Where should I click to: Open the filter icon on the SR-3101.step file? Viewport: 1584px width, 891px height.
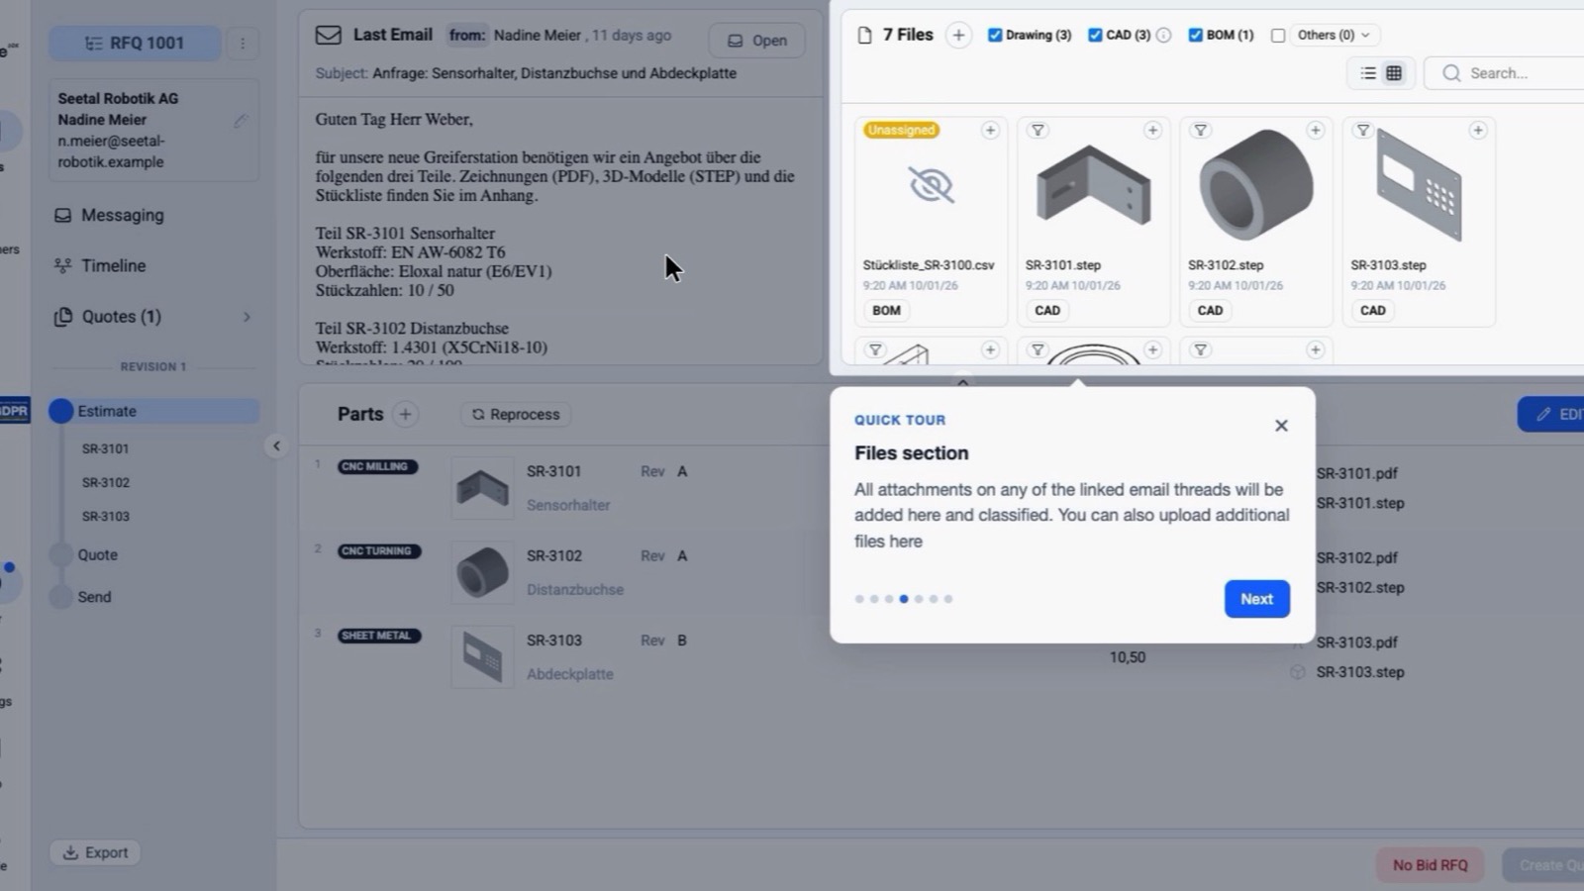[1038, 131]
